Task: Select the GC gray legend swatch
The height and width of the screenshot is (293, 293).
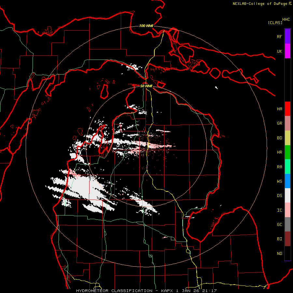Action: (x=287, y=224)
